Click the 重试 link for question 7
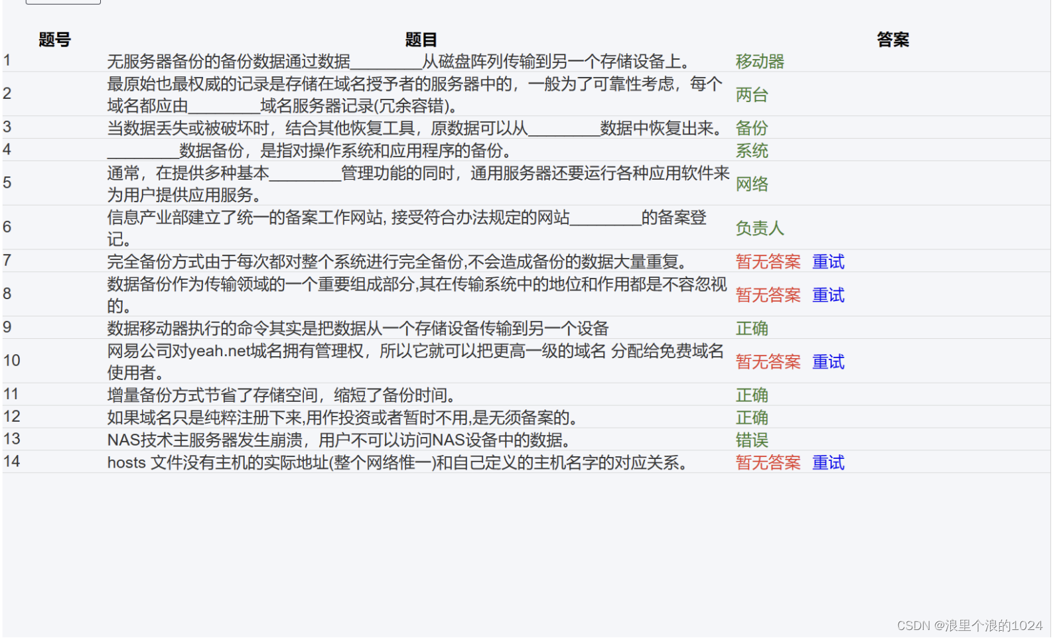The image size is (1053, 638). tap(828, 262)
